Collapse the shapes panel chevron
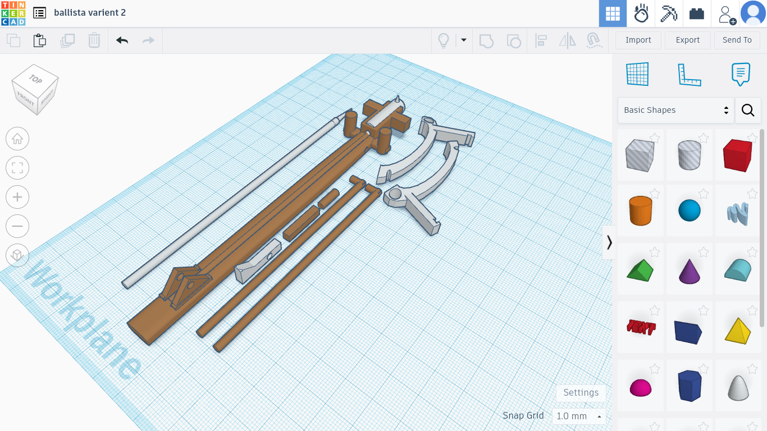767x431 pixels. pyautogui.click(x=609, y=242)
